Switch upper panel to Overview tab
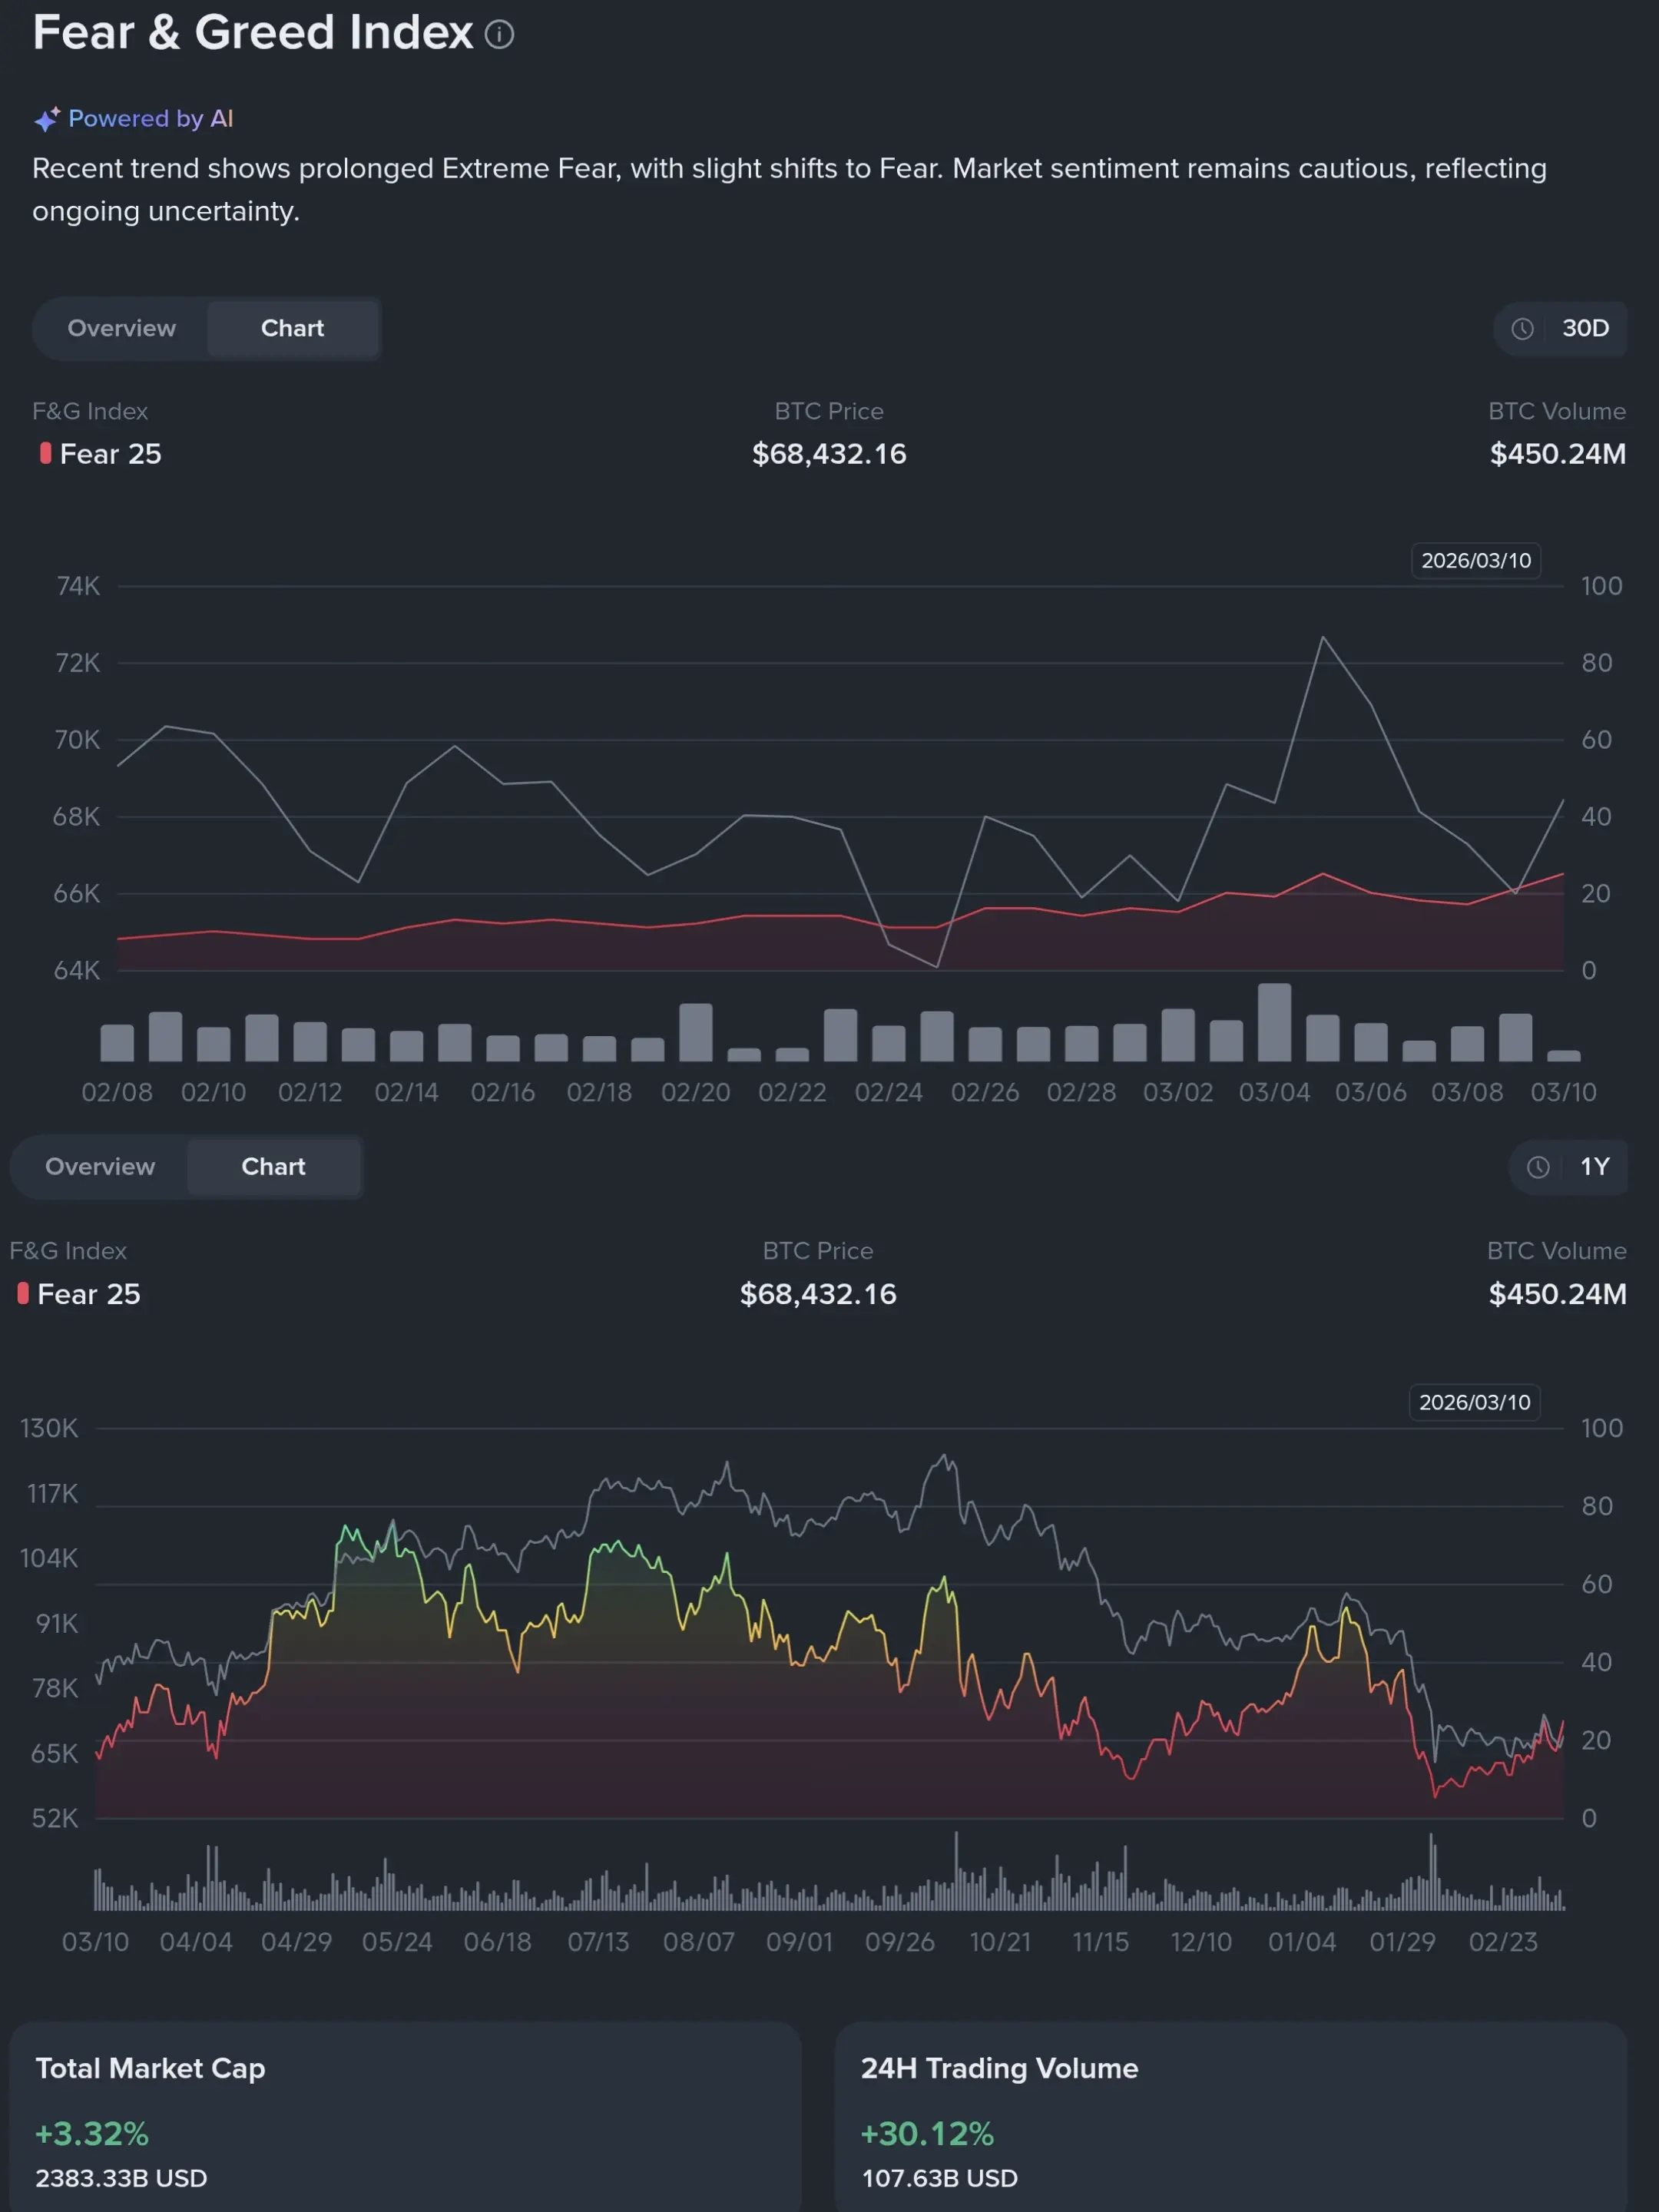 coord(121,329)
